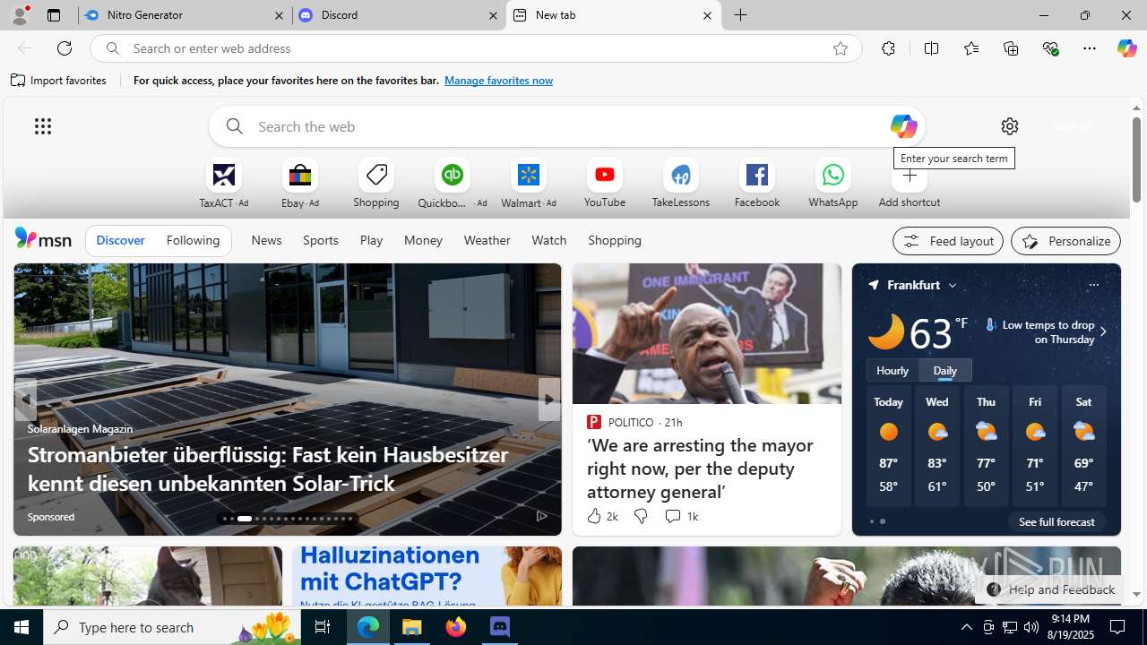Image resolution: width=1147 pixels, height=645 pixels.
Task: Show next weather alert arrow
Action: [1103, 331]
